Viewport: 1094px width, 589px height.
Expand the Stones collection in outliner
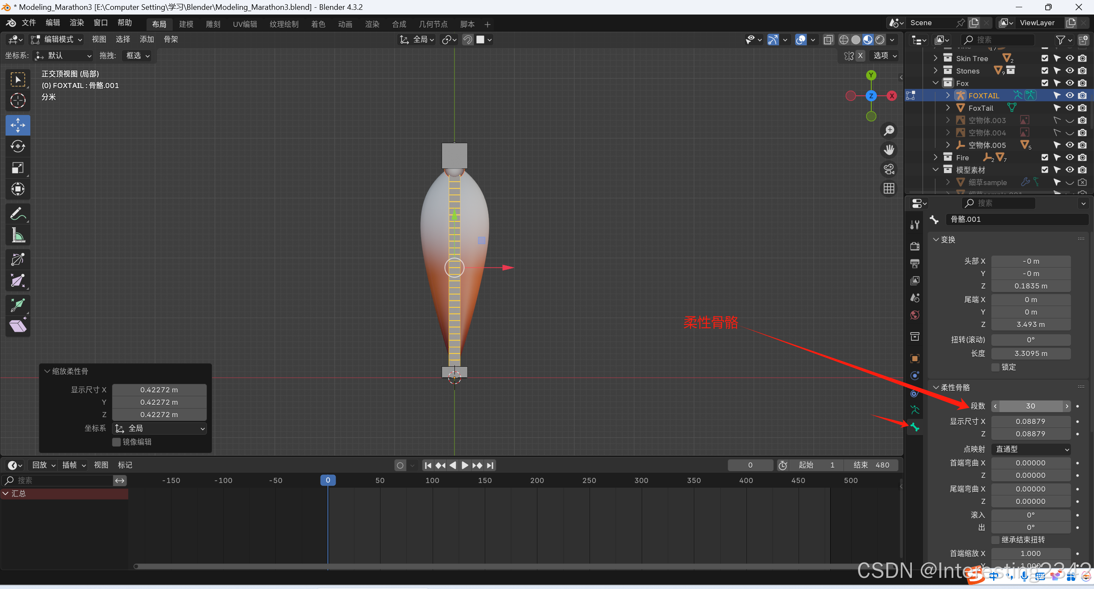tap(935, 71)
